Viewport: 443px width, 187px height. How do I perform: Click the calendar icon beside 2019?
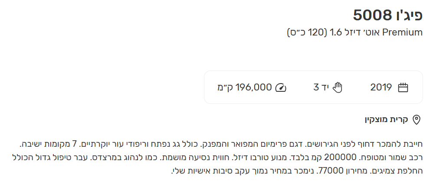coord(403,87)
